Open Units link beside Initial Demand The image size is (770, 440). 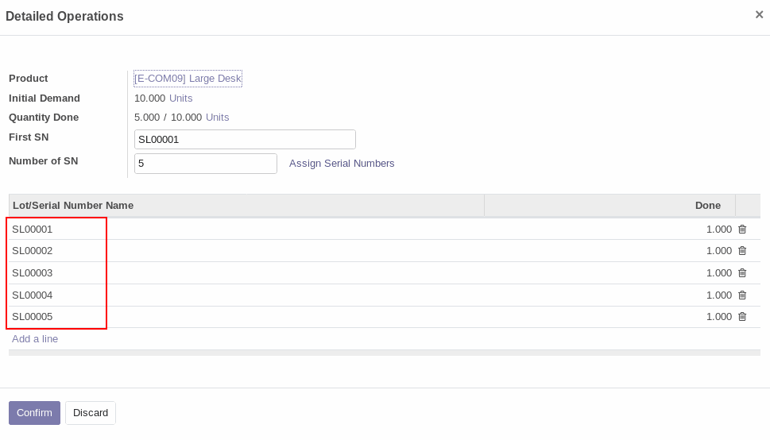pos(180,98)
